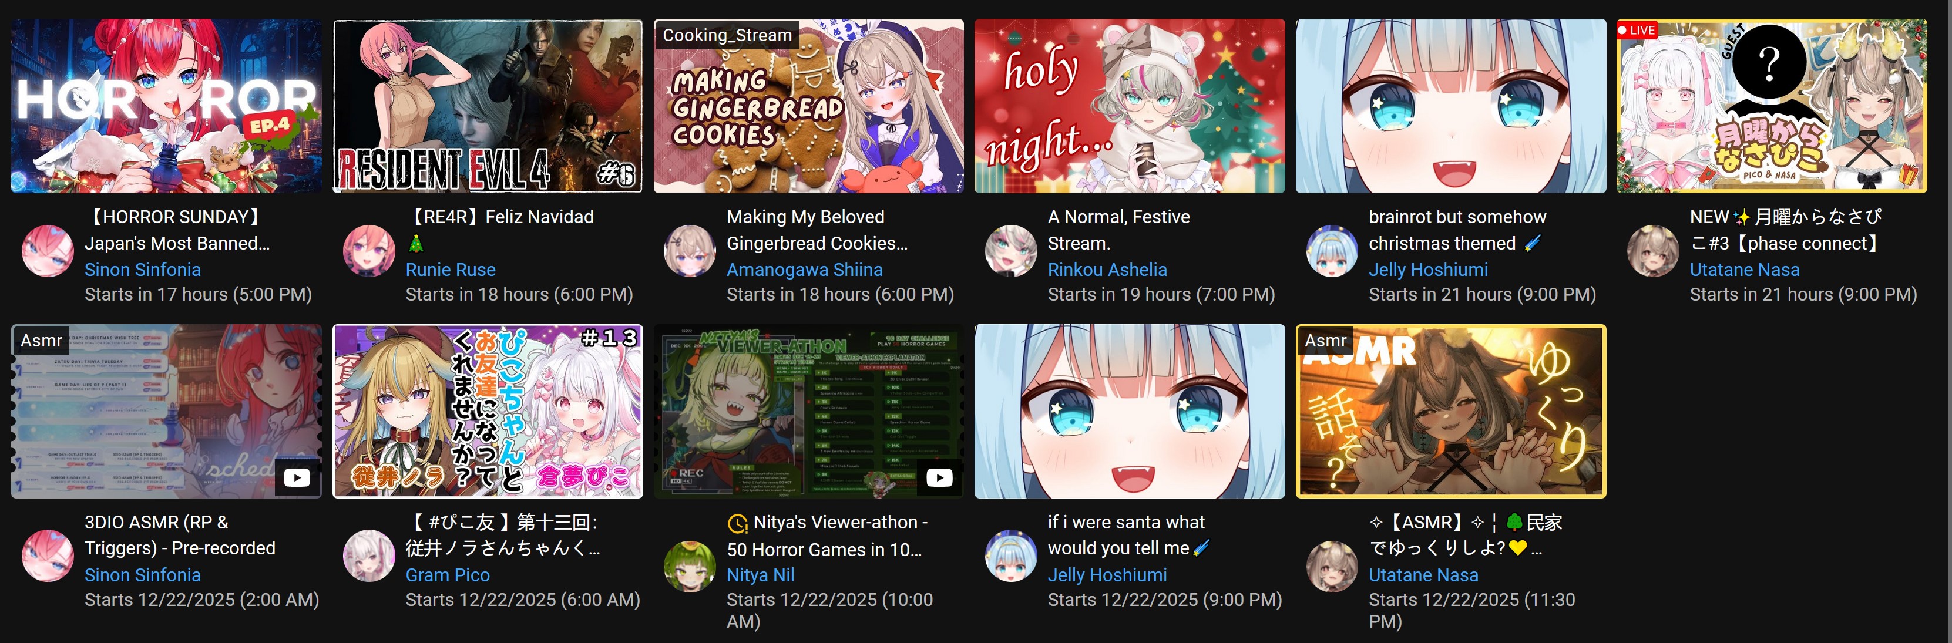Click the play icon on the Viewer-athon thumbnail

pyautogui.click(x=939, y=478)
